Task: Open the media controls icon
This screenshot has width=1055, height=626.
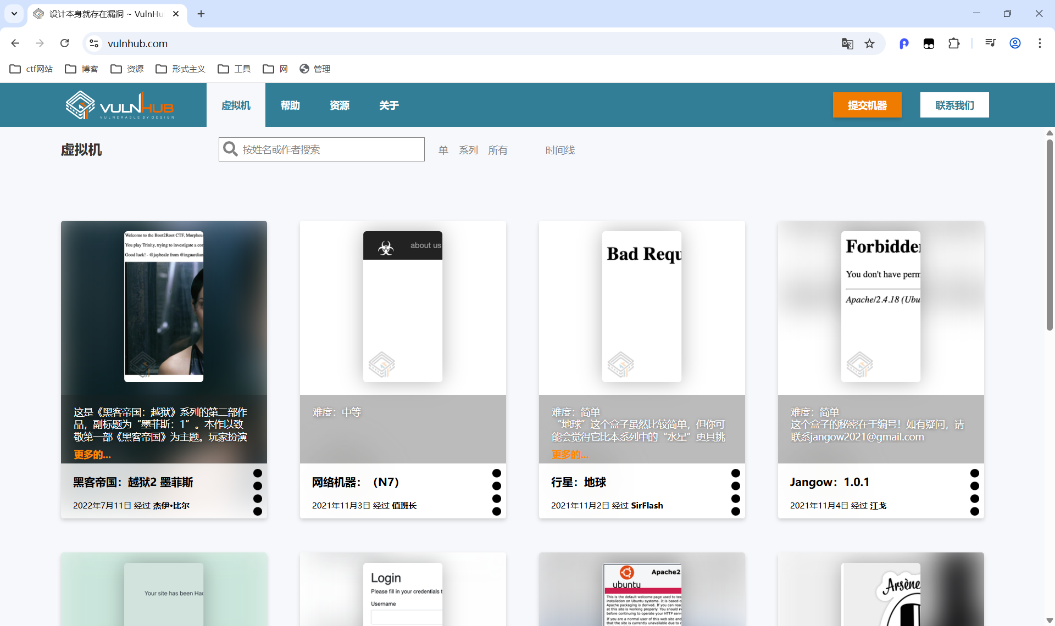Action: pos(990,43)
